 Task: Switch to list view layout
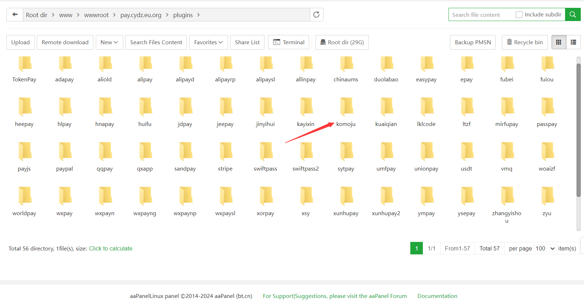pos(573,42)
